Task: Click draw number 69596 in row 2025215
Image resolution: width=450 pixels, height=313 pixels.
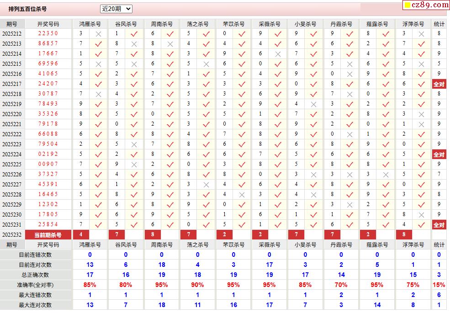Action: click(x=48, y=64)
